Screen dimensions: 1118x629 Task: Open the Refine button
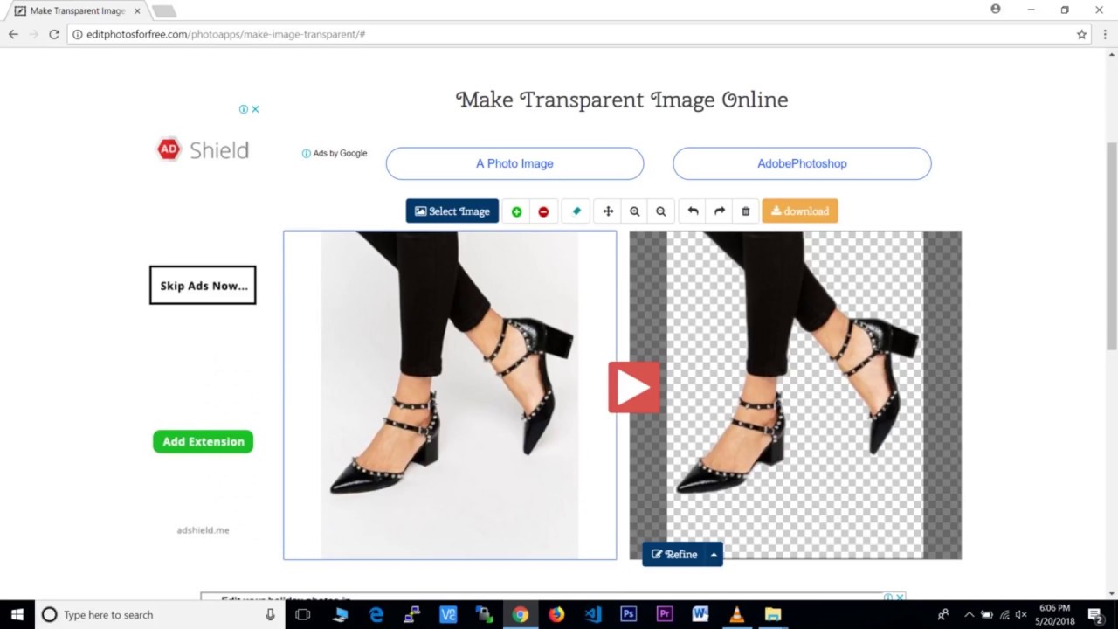pyautogui.click(x=674, y=554)
